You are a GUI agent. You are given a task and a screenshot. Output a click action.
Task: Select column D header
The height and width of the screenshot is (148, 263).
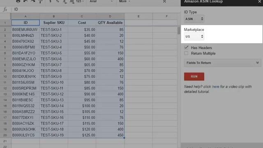(110, 16)
